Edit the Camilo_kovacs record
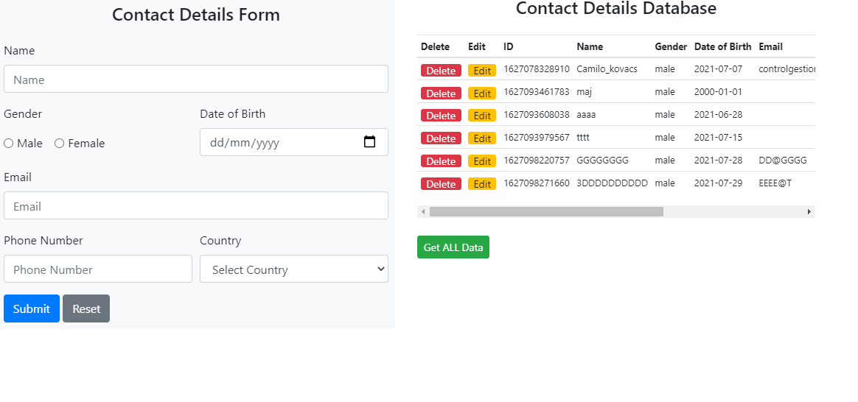Image resolution: width=858 pixels, height=402 pixels. click(482, 71)
